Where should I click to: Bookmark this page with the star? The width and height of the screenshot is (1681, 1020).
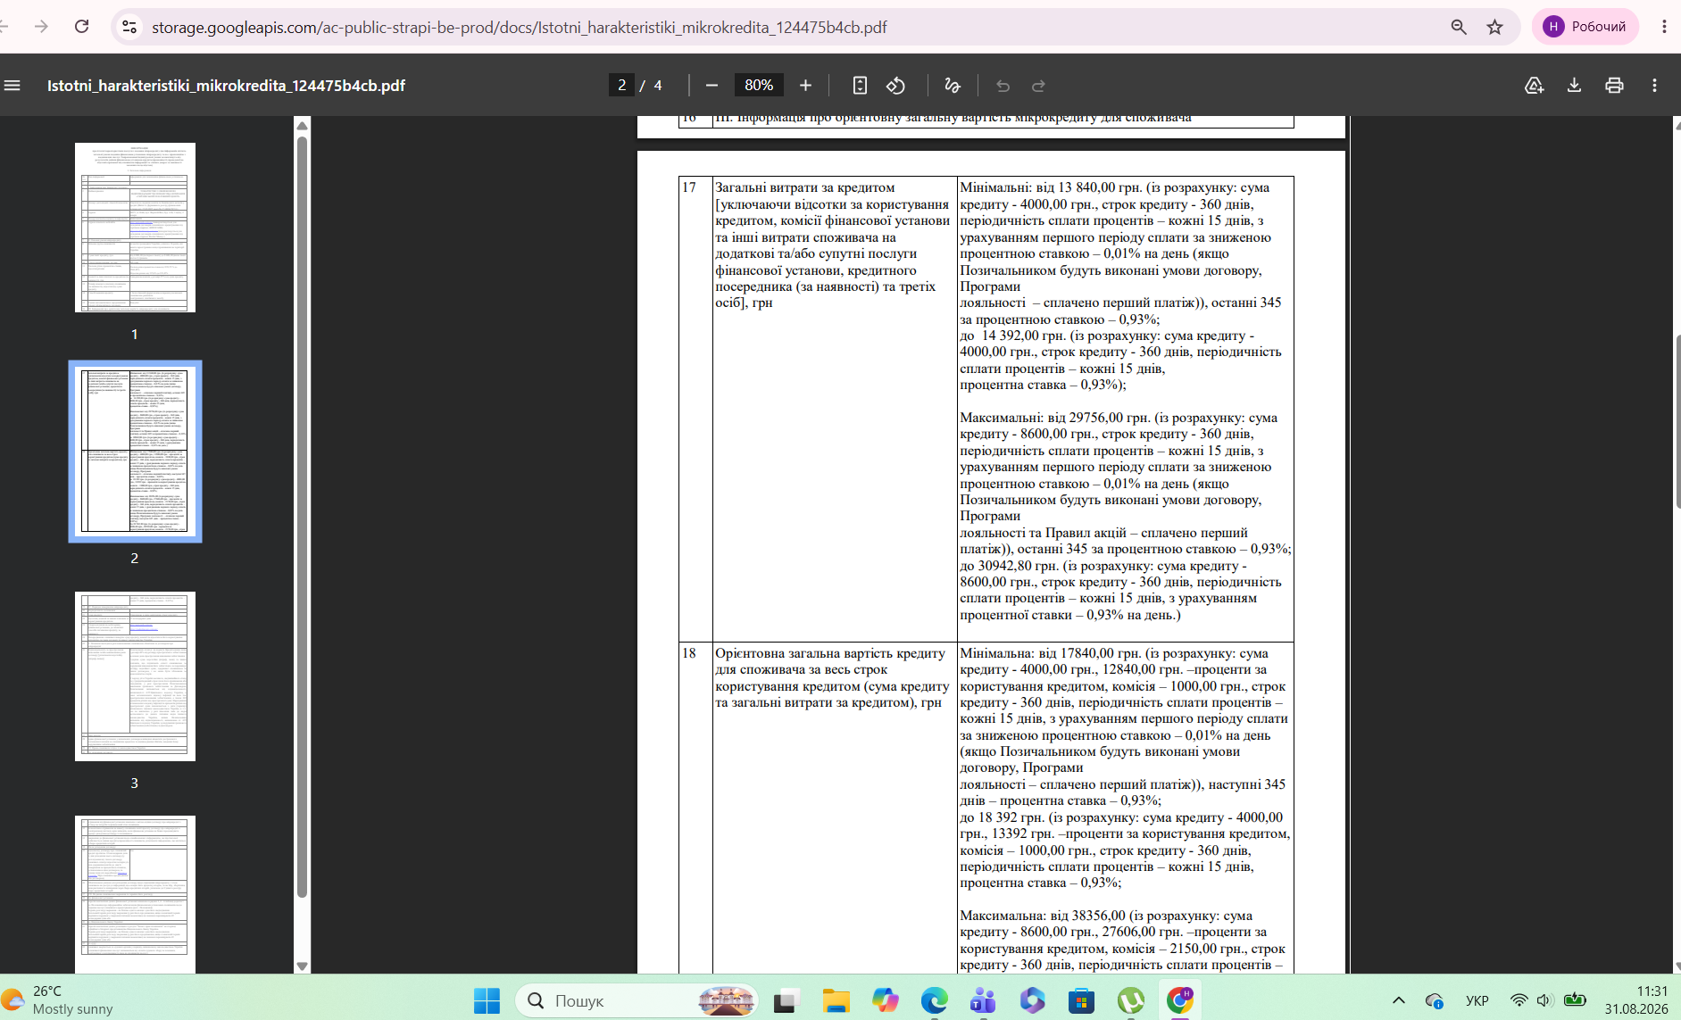[x=1495, y=27]
